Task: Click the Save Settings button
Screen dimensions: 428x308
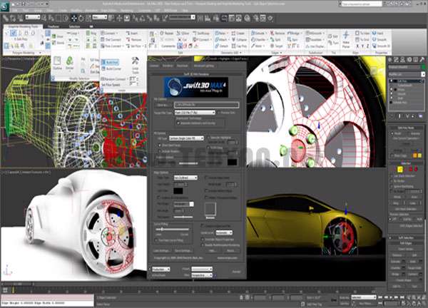Action: point(183,251)
